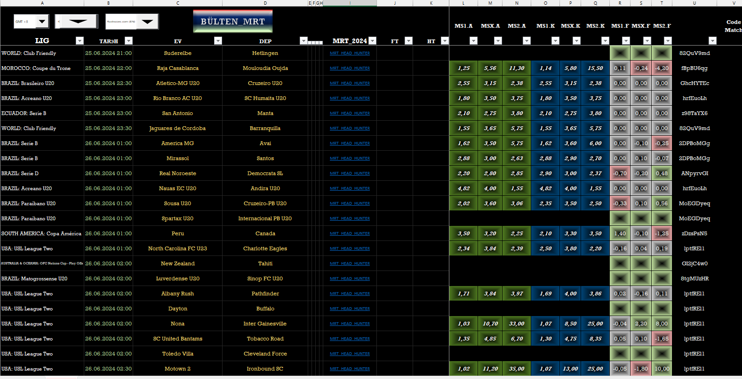Open the MS2.A column filter arrow

click(527, 41)
